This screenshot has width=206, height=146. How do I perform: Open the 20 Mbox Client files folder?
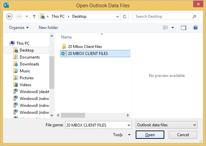pos(84,47)
